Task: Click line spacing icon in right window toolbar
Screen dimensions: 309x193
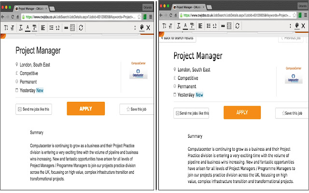Action: pos(209,26)
